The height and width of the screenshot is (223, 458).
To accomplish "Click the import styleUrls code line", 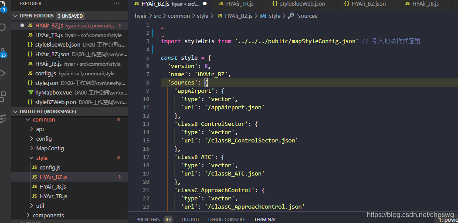I will click(291, 41).
